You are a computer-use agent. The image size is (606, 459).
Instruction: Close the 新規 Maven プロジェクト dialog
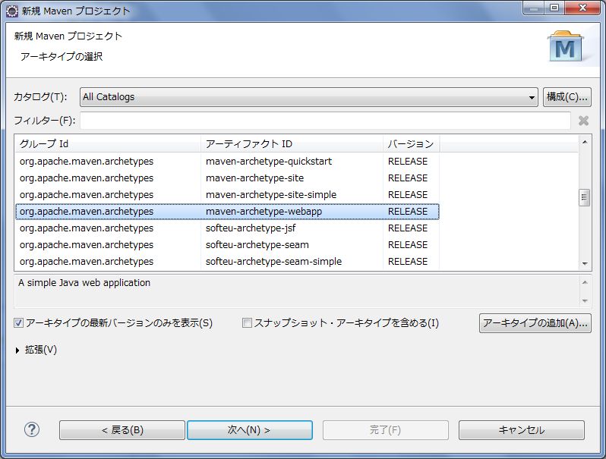pyautogui.click(x=582, y=8)
